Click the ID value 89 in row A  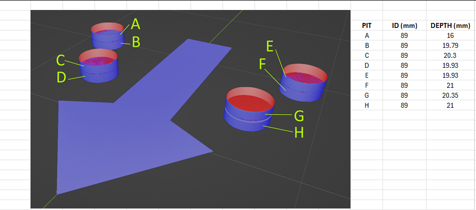404,35
